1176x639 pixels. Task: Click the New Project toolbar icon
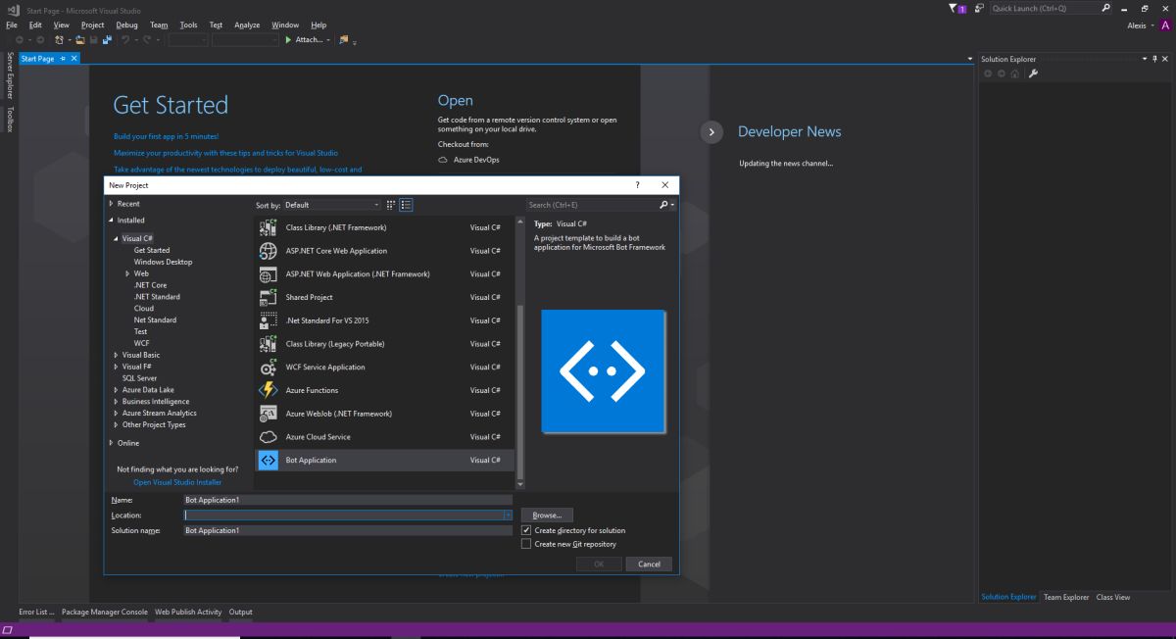[60, 40]
